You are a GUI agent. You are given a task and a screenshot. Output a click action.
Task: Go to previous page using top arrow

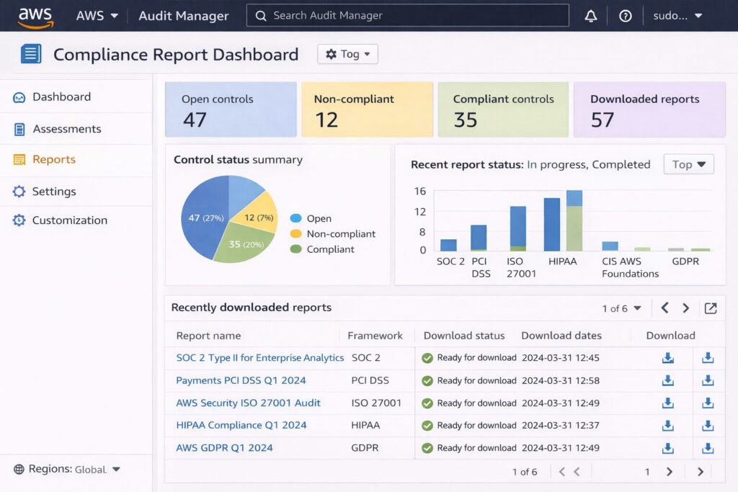pyautogui.click(x=665, y=308)
